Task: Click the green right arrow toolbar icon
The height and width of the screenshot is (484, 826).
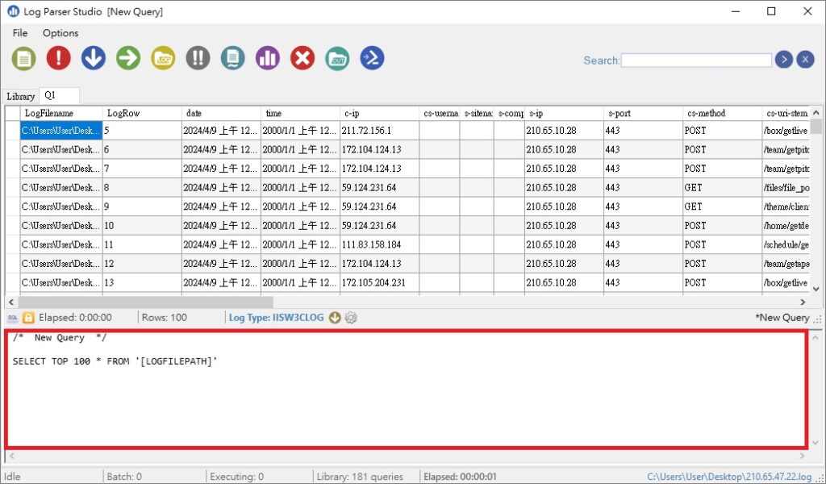Action: coord(128,58)
